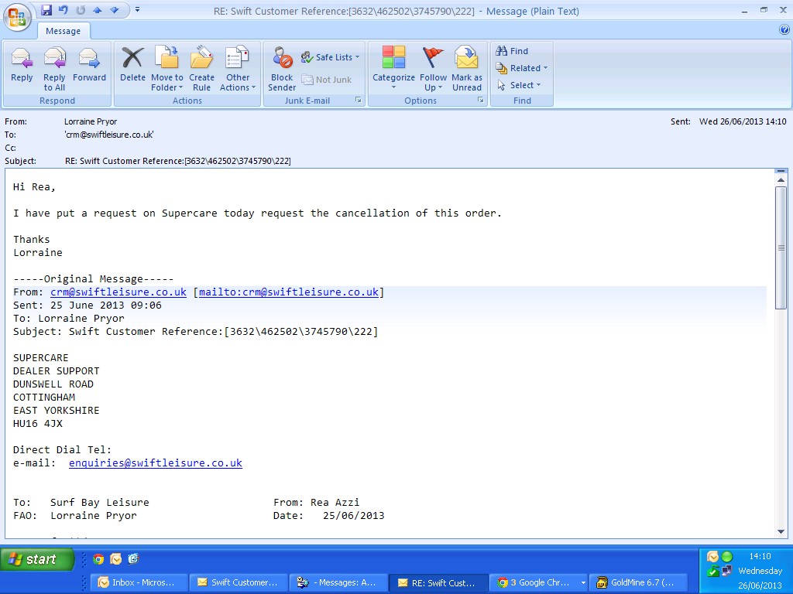Screen dimensions: 793x594
Task: Save using the Quick Access floppy icon
Action: click(46, 10)
